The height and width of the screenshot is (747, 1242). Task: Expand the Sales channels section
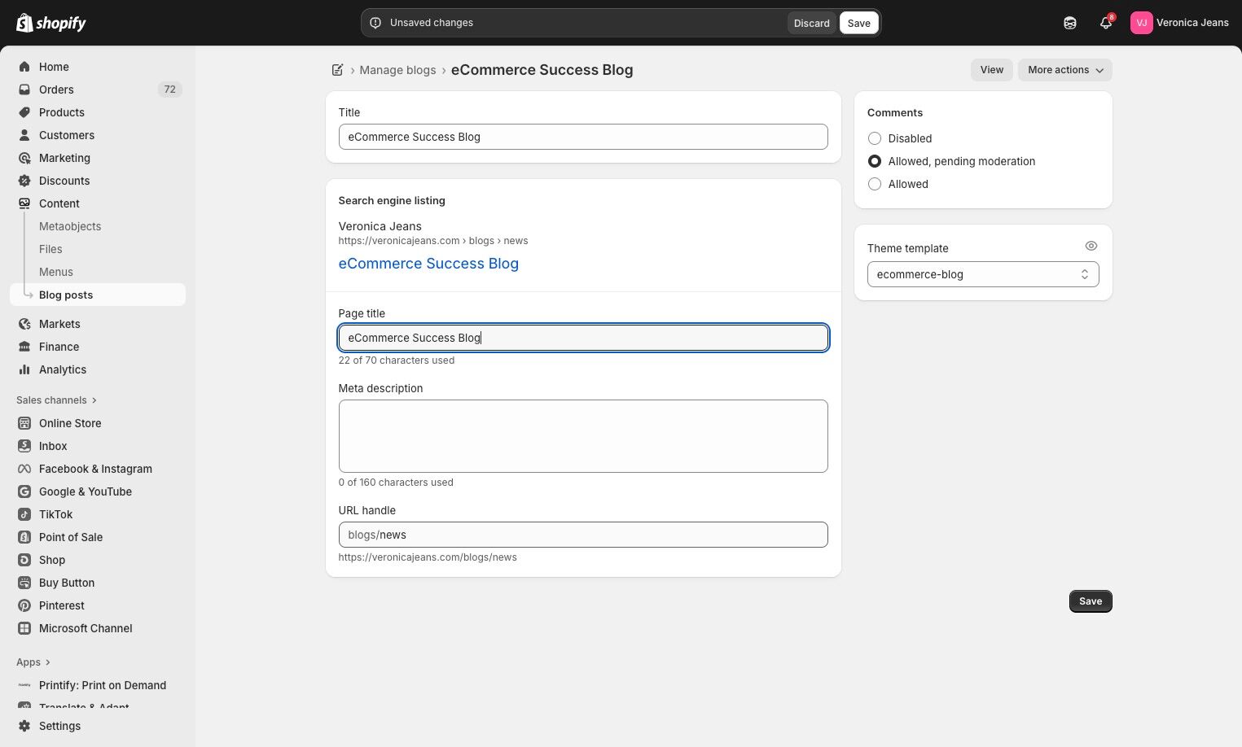click(x=56, y=400)
